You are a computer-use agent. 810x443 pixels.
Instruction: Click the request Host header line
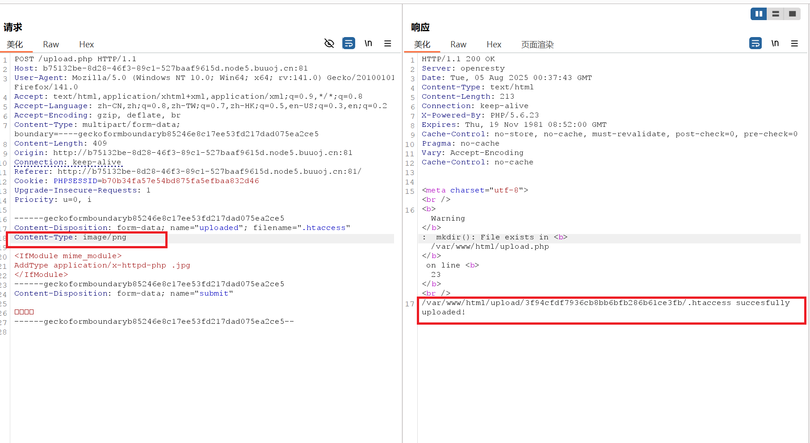pos(161,68)
